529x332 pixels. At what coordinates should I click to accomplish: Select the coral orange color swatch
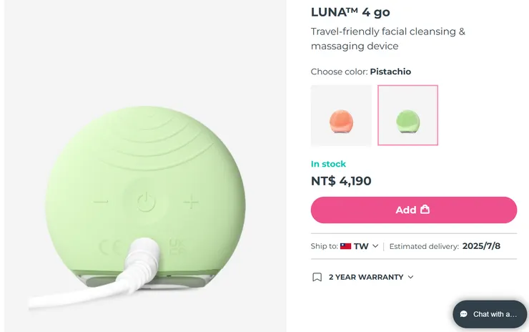tap(341, 115)
